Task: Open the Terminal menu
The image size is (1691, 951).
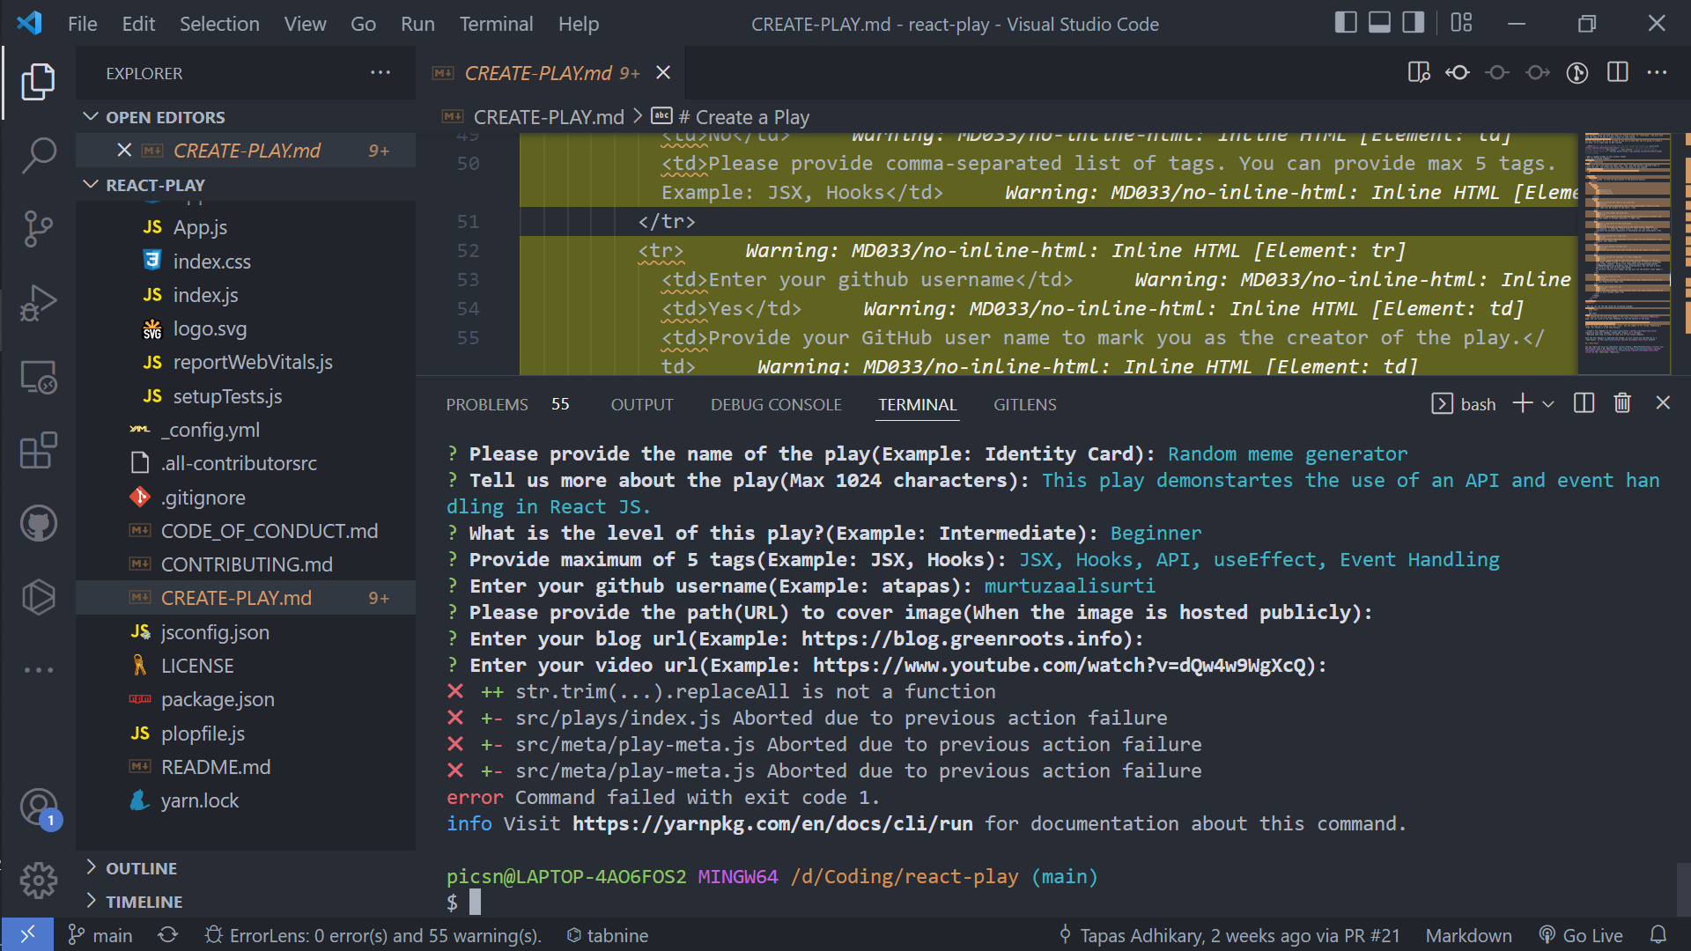Action: (x=496, y=24)
